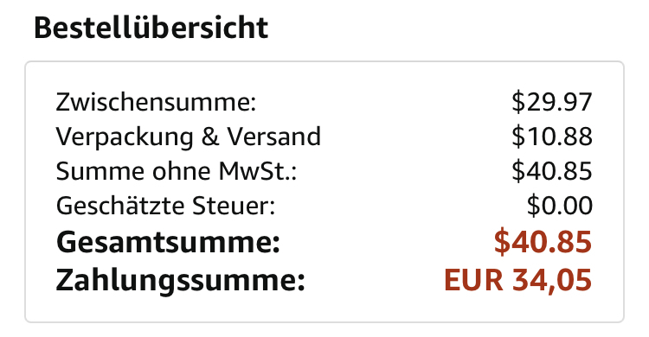Select the bold Zahlungssumme label
The height and width of the screenshot is (337, 649).
click(181, 281)
